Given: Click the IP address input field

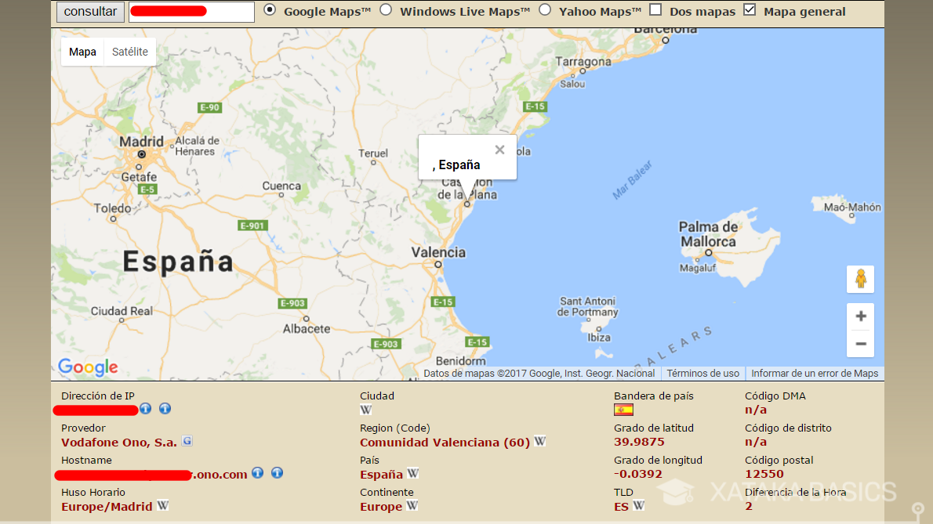Looking at the screenshot, I should coord(191,12).
